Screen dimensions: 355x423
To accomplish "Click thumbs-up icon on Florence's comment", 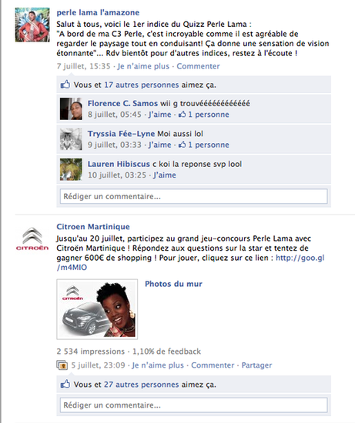I will [x=183, y=114].
